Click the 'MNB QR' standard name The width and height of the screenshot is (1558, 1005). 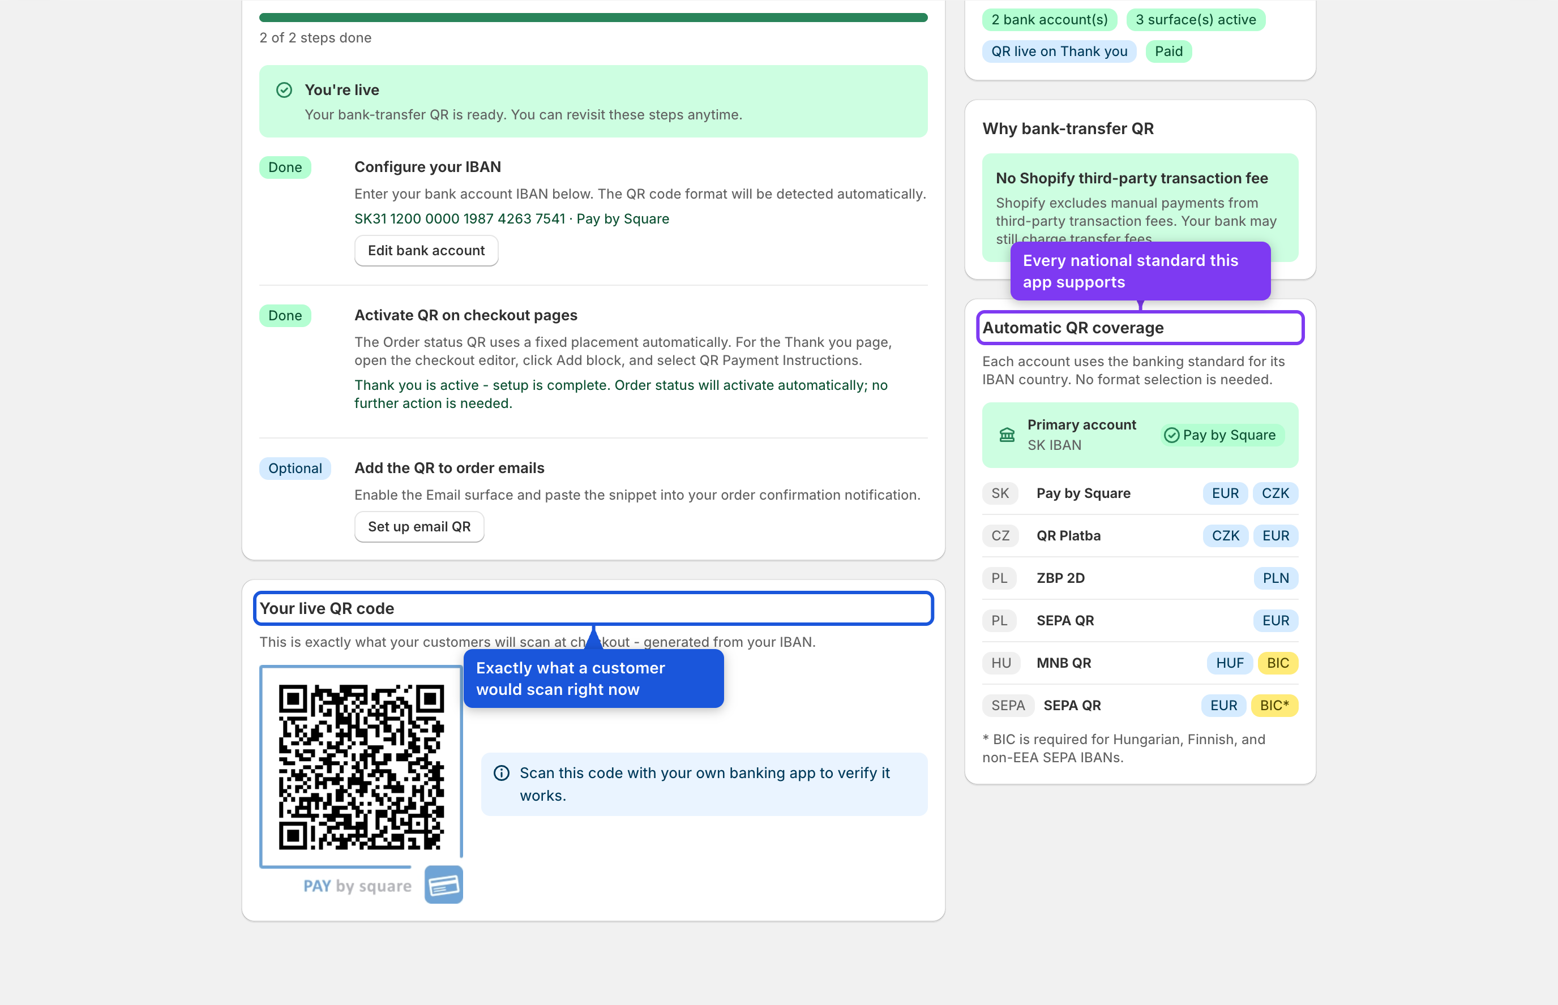click(x=1063, y=663)
